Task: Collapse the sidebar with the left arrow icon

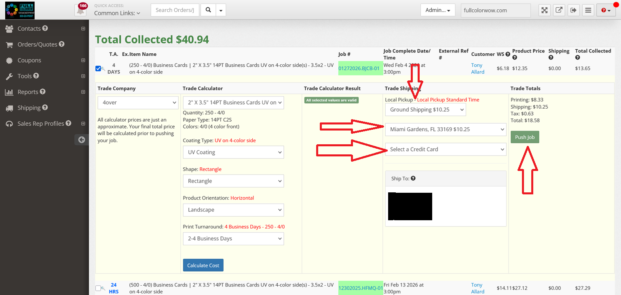Action: click(82, 139)
